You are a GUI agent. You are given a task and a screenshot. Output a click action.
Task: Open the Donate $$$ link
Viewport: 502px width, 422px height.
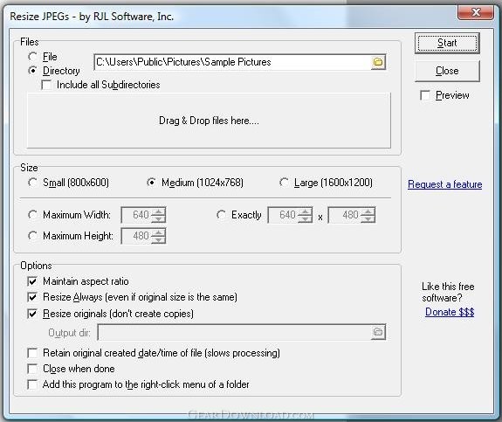(450, 312)
